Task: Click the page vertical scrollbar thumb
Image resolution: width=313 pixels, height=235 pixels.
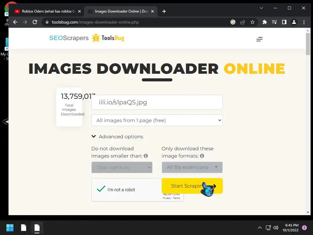Action: point(308,44)
